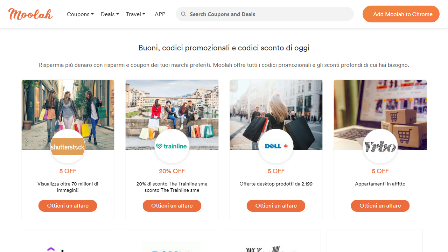Open the friends on bridge photo
Screen dimensions: 448x252
(x=172, y=105)
